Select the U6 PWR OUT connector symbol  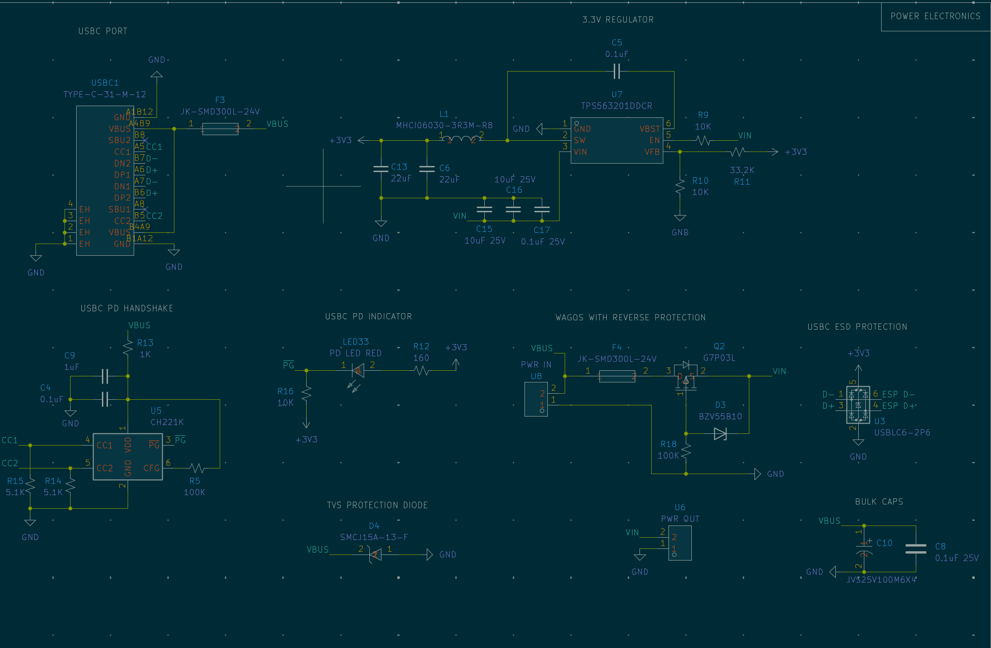680,543
